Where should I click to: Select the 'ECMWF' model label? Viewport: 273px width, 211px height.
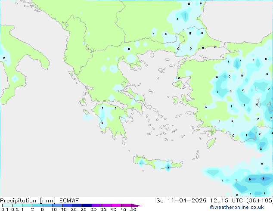[69, 201]
